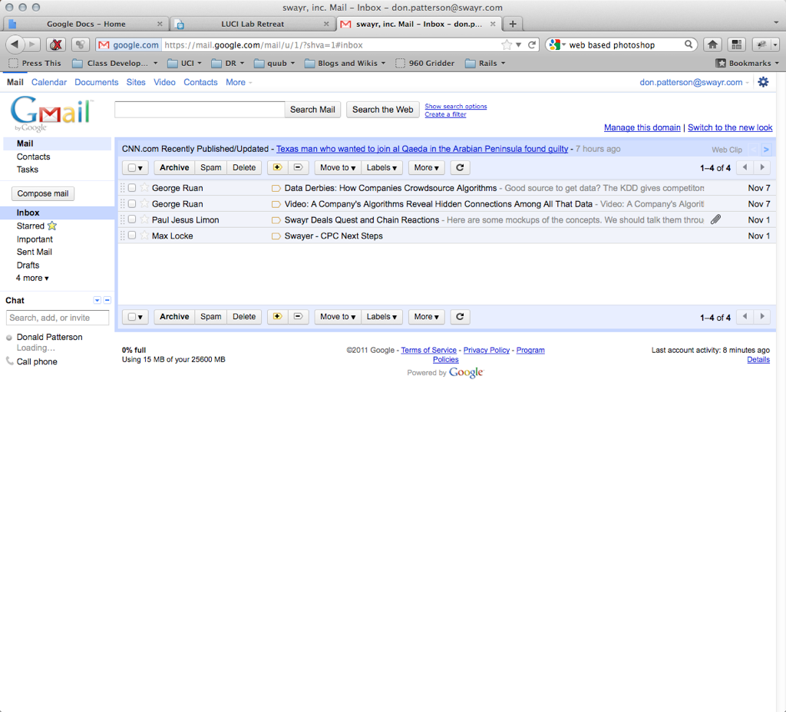786x712 pixels.
Task: Open the top Move to dropdown
Action: [337, 167]
